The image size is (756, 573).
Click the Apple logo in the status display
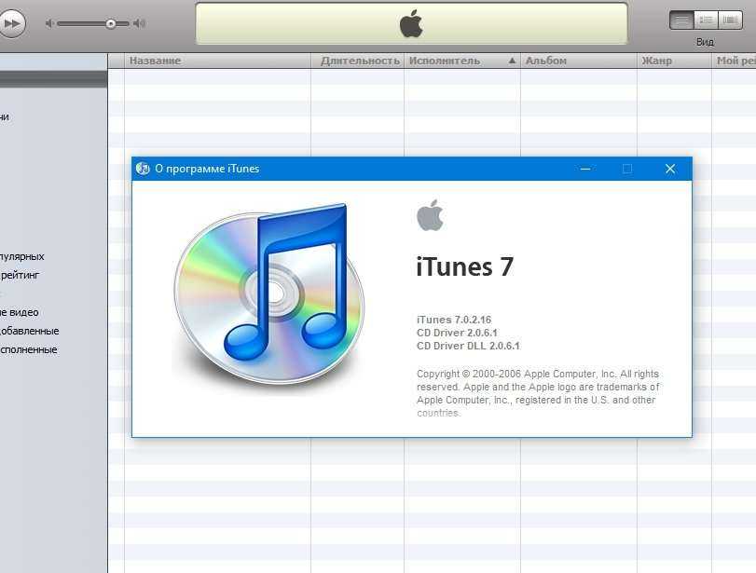click(x=411, y=23)
